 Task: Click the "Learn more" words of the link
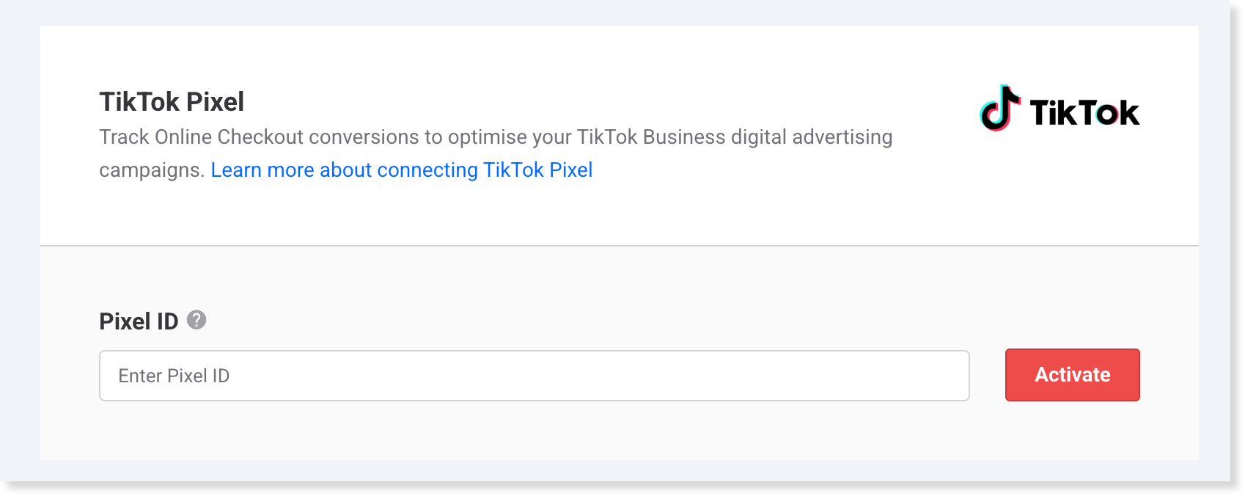pyautogui.click(x=262, y=170)
